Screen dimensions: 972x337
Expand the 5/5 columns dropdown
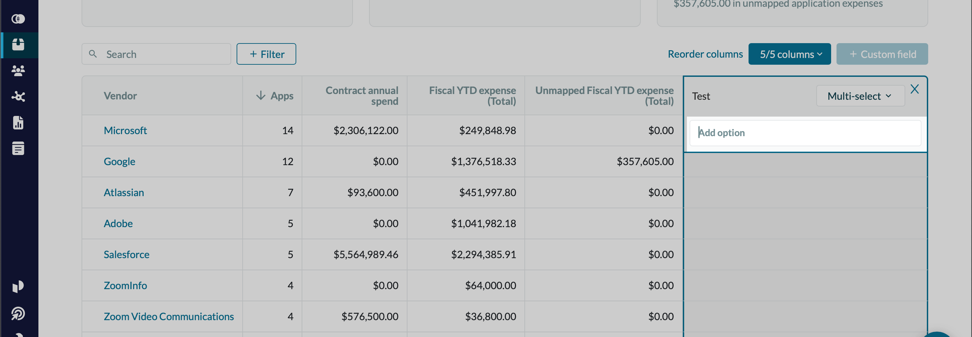coord(789,54)
